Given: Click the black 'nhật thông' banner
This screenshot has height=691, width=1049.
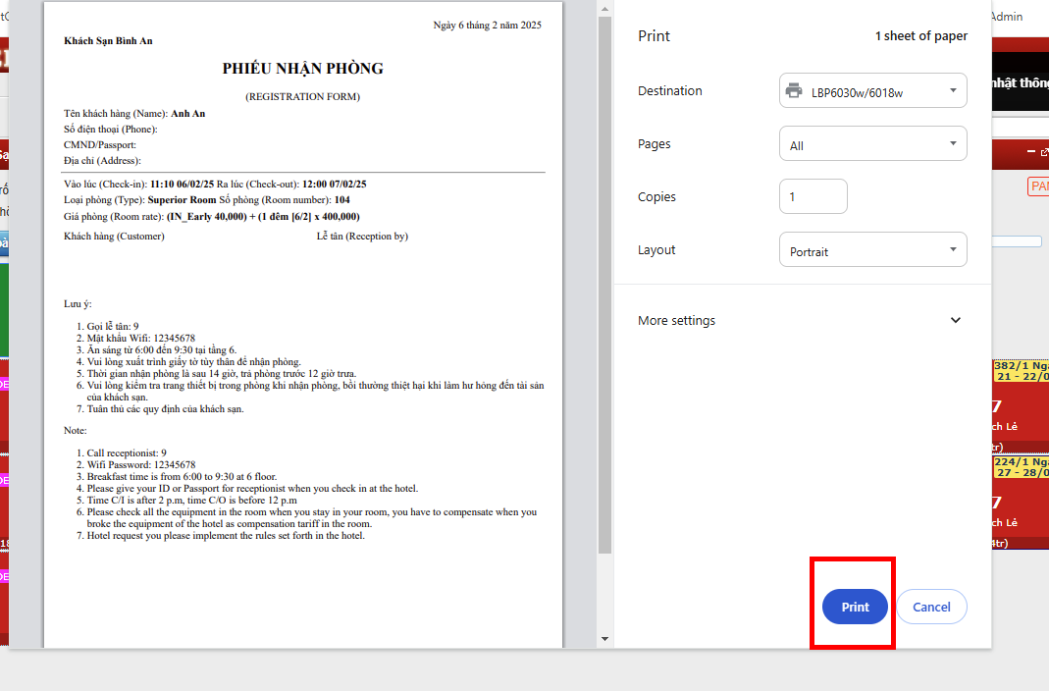Looking at the screenshot, I should (x=1021, y=83).
